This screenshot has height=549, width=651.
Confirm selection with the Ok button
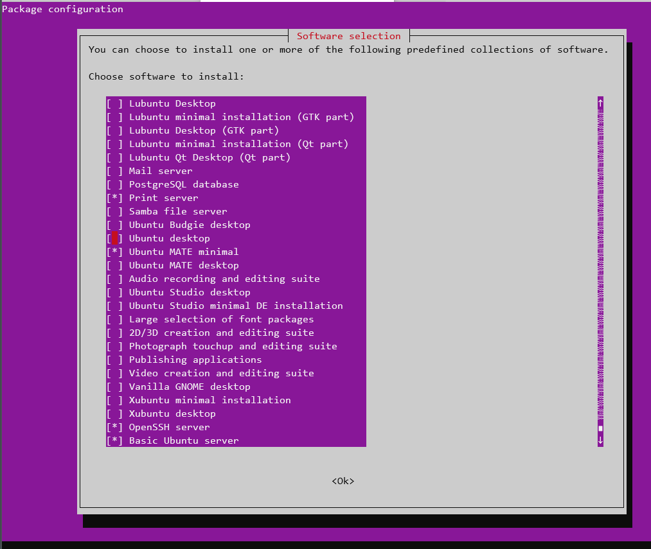[x=343, y=481]
